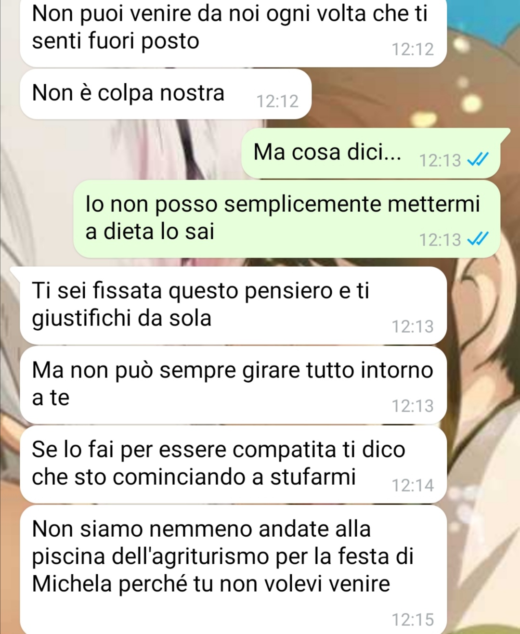Tap the 12:15 timestamp on last message
This screenshot has width=520, height=634.
[x=413, y=620]
